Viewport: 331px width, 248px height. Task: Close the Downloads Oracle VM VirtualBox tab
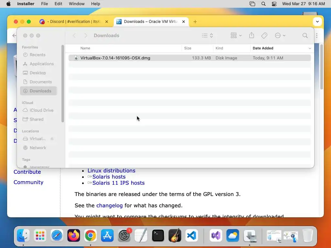tap(184, 22)
